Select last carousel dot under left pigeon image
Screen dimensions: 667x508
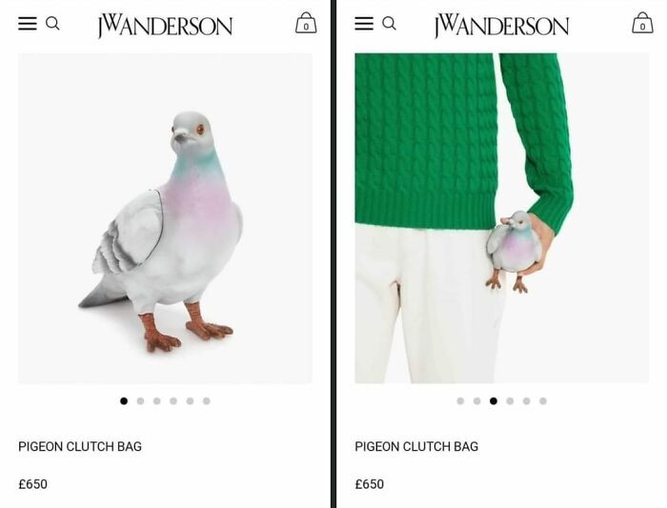pyautogui.click(x=207, y=401)
